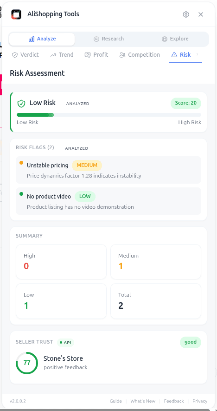
Task: Click the price dynamics factor 1.28 description
Action: point(84,176)
